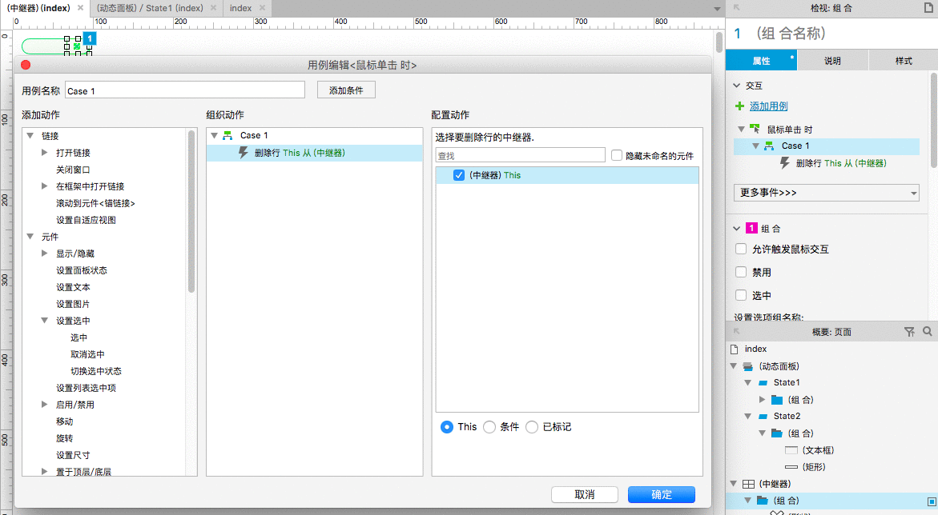Expand the 在框架中打开链接 action
The width and height of the screenshot is (938, 515).
pos(44,186)
